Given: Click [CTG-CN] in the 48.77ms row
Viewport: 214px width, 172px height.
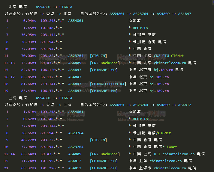Looking at the screenshot, I should click(x=98, y=140).
